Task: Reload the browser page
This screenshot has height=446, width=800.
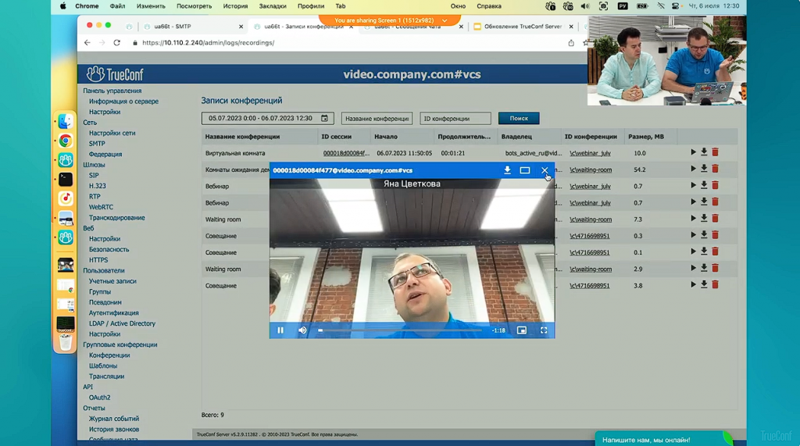Action: pos(117,43)
